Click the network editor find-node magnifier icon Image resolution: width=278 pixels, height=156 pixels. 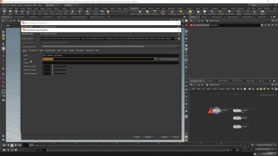pos(273,89)
